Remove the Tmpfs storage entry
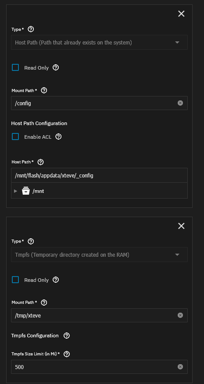204x384 pixels. coord(181,226)
